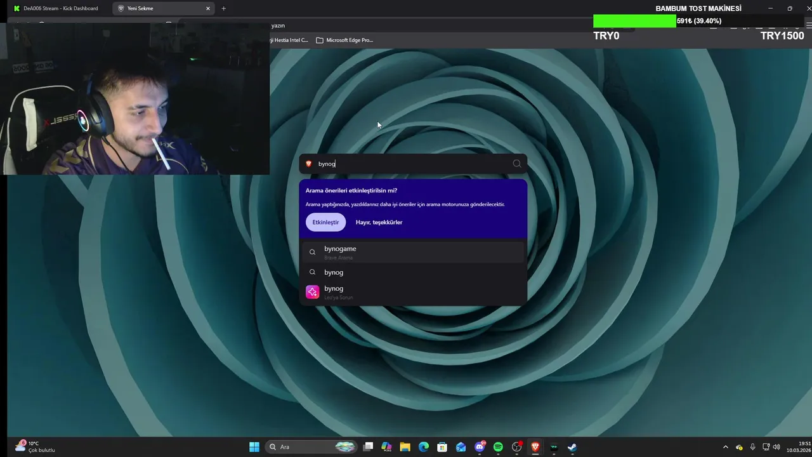Open File Explorer from the taskbar
812x457 pixels.
(x=405, y=447)
